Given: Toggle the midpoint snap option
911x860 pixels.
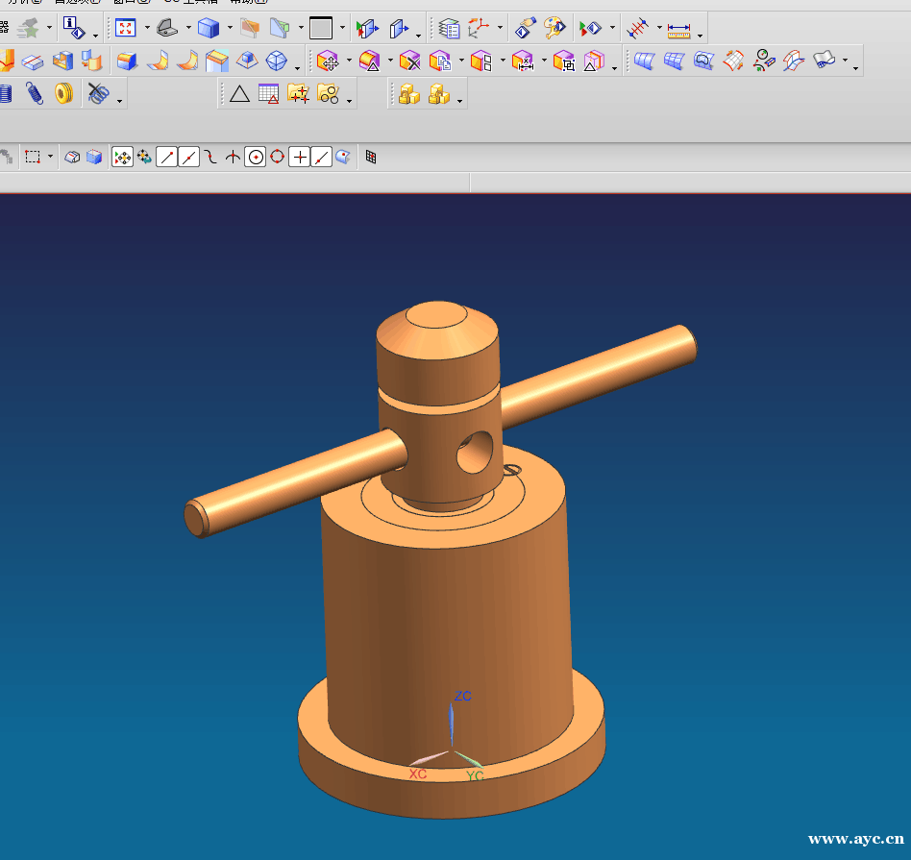Looking at the screenshot, I should coord(188,157).
